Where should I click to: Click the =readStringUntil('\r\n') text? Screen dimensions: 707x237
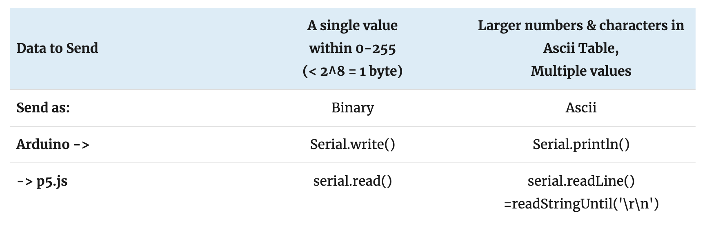581,203
